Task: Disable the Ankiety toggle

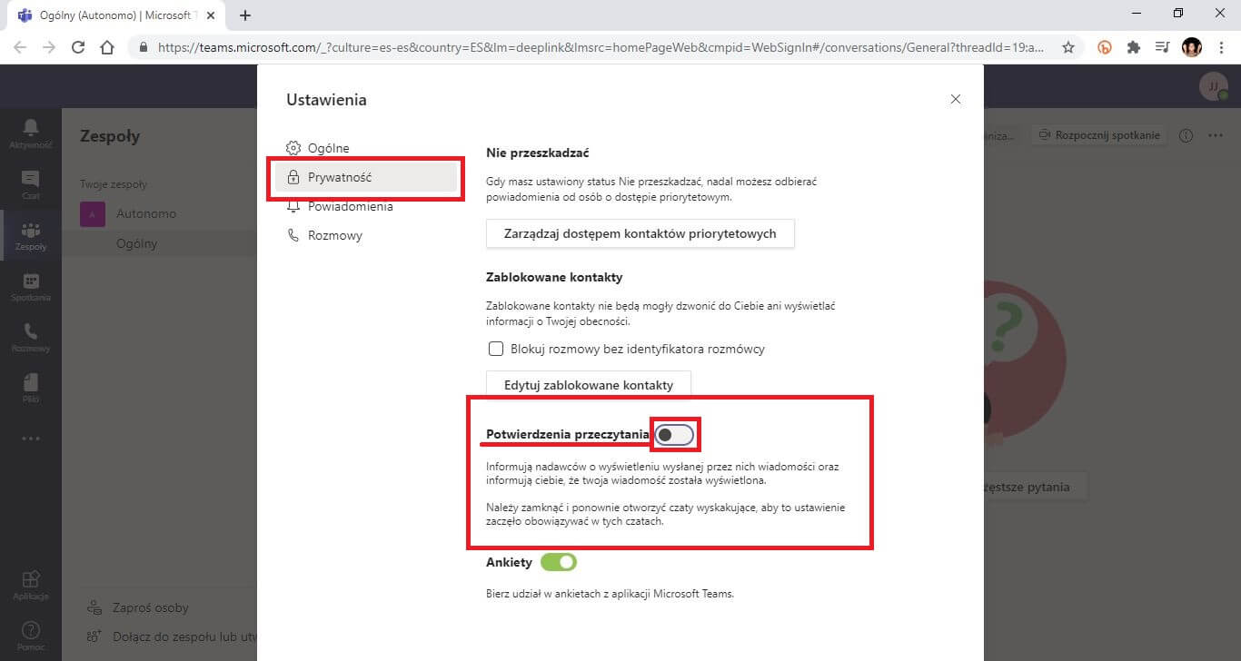Action: 559,562
